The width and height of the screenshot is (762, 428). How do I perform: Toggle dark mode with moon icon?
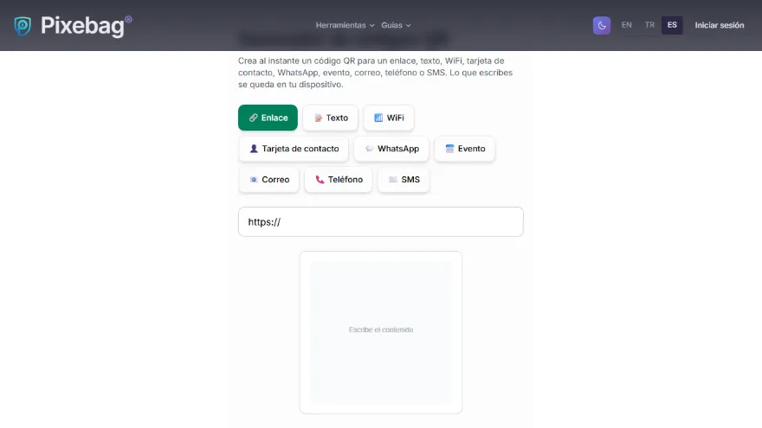[x=602, y=25]
